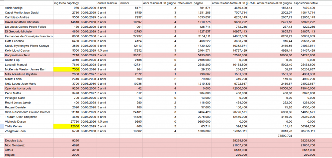Click header cell ing.lordo capology

click(67, 3)
